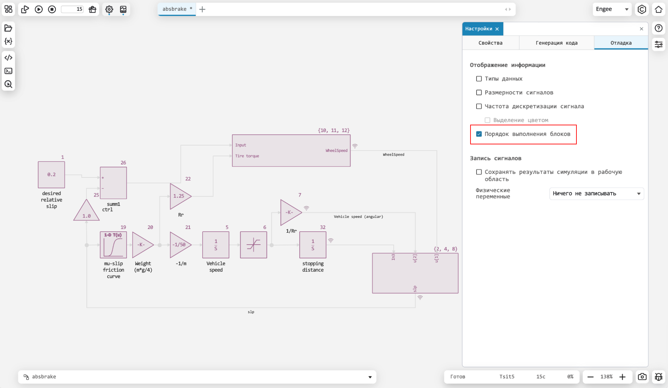
Task: Switch to the Генерация кода tab
Action: click(x=556, y=42)
